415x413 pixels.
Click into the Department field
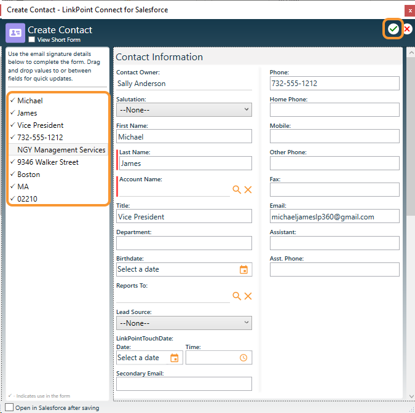(184, 243)
